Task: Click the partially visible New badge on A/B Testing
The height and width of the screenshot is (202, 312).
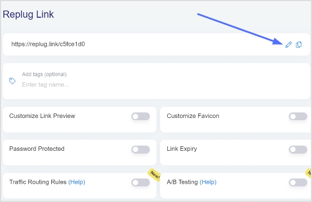Action: point(309,173)
